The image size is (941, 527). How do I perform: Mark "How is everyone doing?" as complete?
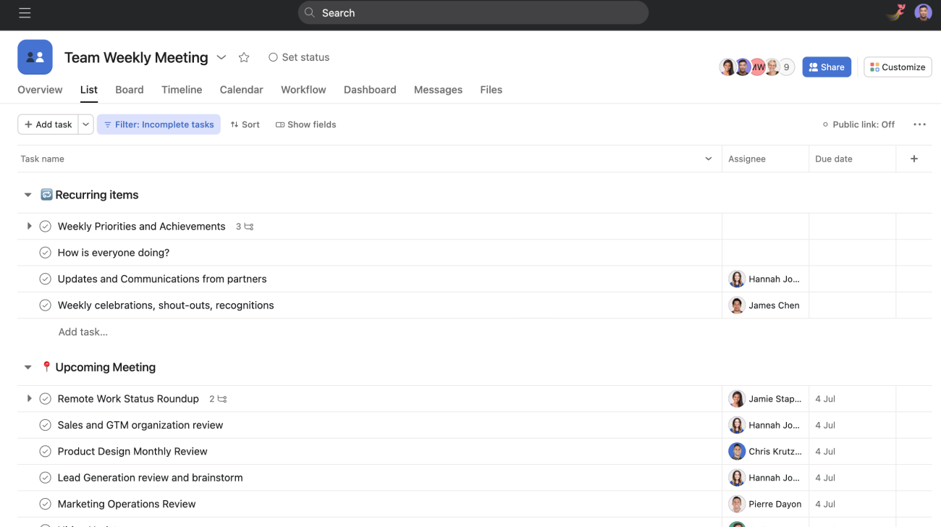click(45, 252)
